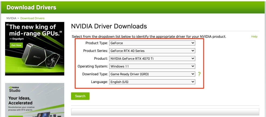The image size is (266, 117).
Task: Click the gray bar below the Search button
Action: tap(165, 112)
